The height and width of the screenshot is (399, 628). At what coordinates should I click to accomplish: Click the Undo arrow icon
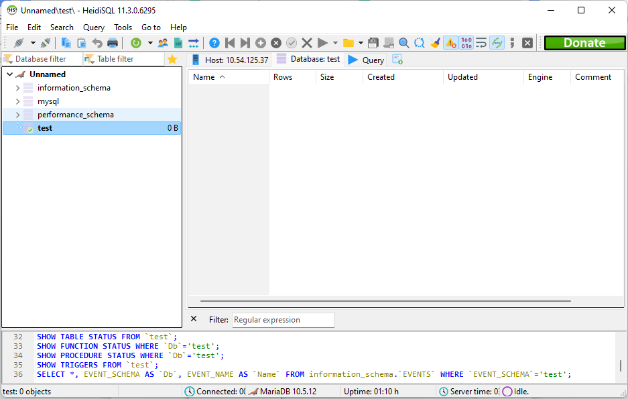(x=97, y=43)
